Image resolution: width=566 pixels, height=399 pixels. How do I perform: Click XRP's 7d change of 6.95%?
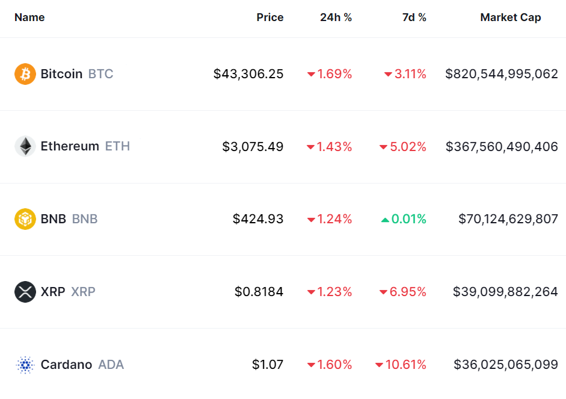tap(408, 292)
